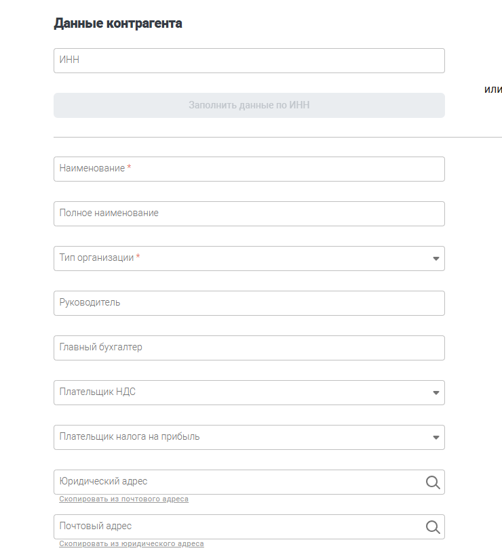Image resolution: width=502 pixels, height=559 pixels.
Task: Click the arrow icon of Плательщик НДС
Action: point(436,393)
